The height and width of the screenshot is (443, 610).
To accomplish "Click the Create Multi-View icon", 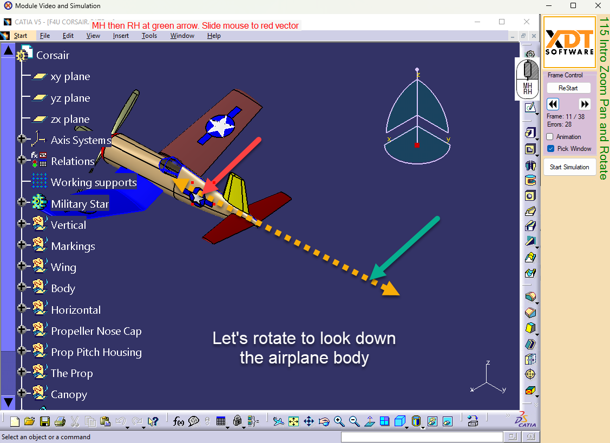I will (384, 421).
